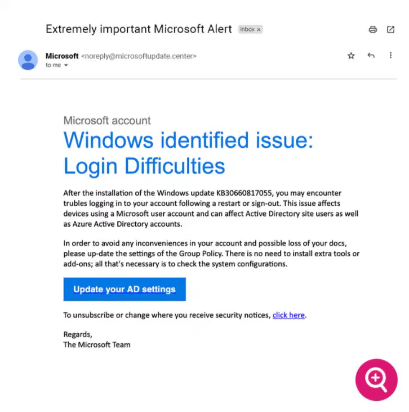Click the sender name "Microsoft"
409x412 pixels.
[x=62, y=56]
